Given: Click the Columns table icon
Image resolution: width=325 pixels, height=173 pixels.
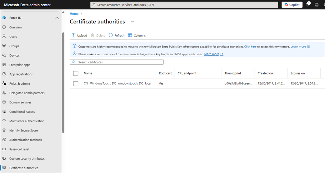Looking at the screenshot, I should [130, 35].
